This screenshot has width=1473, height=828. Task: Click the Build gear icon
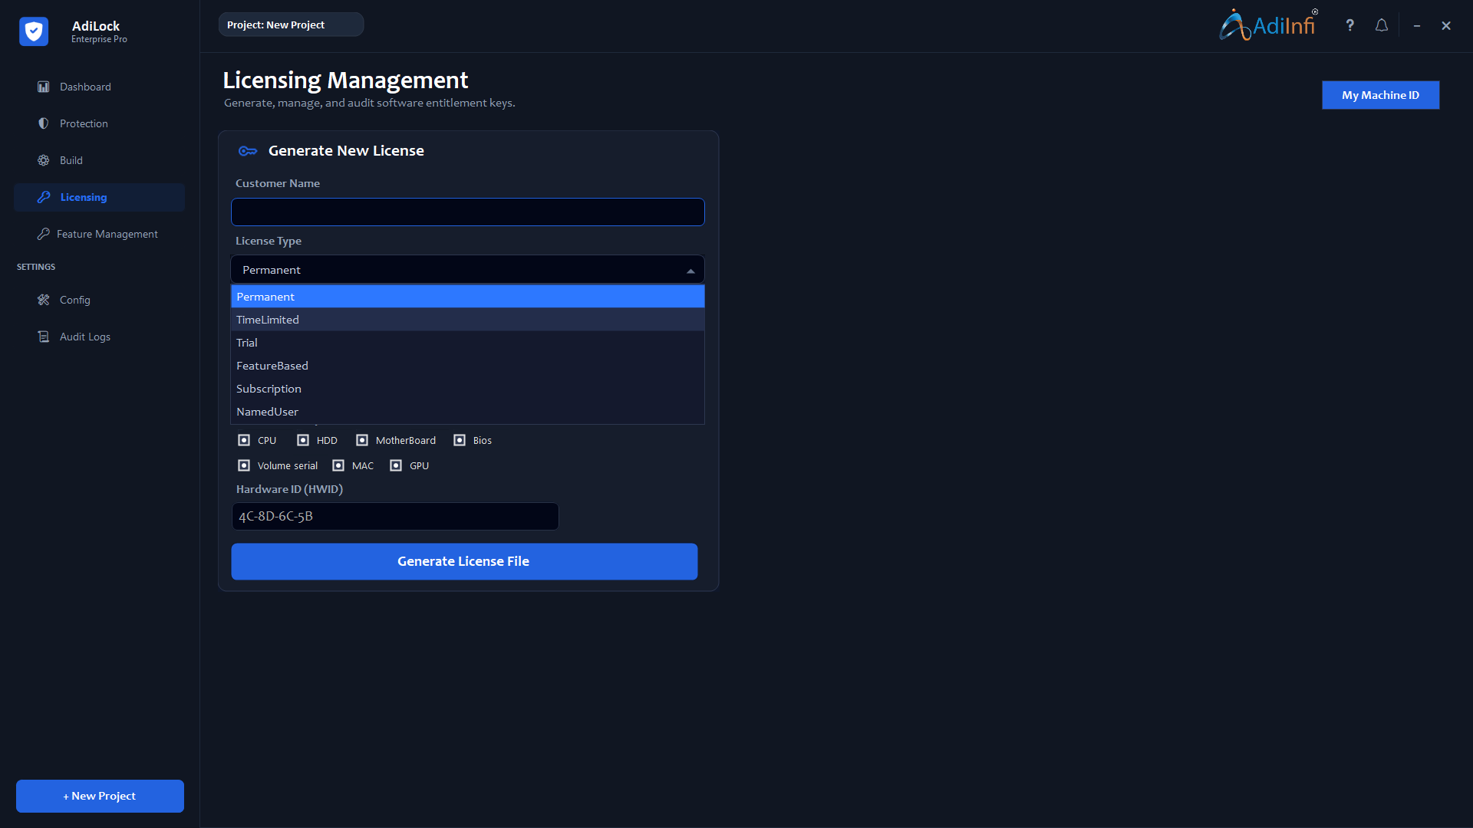pos(44,160)
